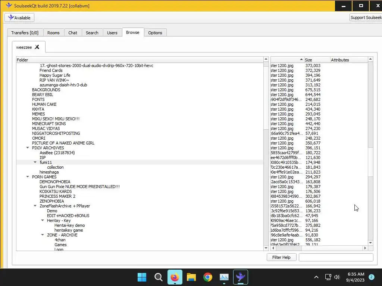Click file list scroll-left arrow
382x286 pixels.
point(273,248)
